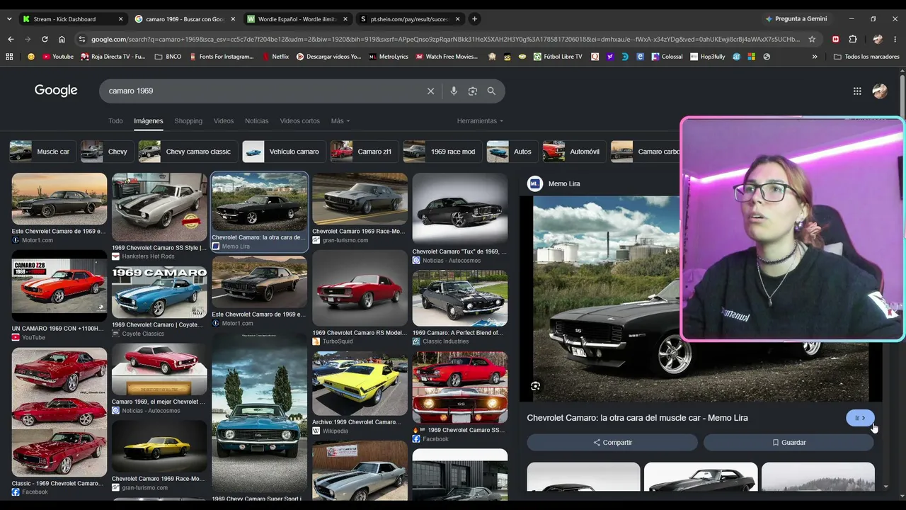Viewport: 906px width, 510px height.
Task: Select the Videos cortos search tab
Action: [299, 121]
